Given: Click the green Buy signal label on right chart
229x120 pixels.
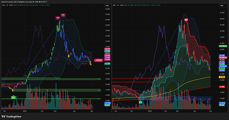Looking at the screenshot, I should click(x=140, y=102).
